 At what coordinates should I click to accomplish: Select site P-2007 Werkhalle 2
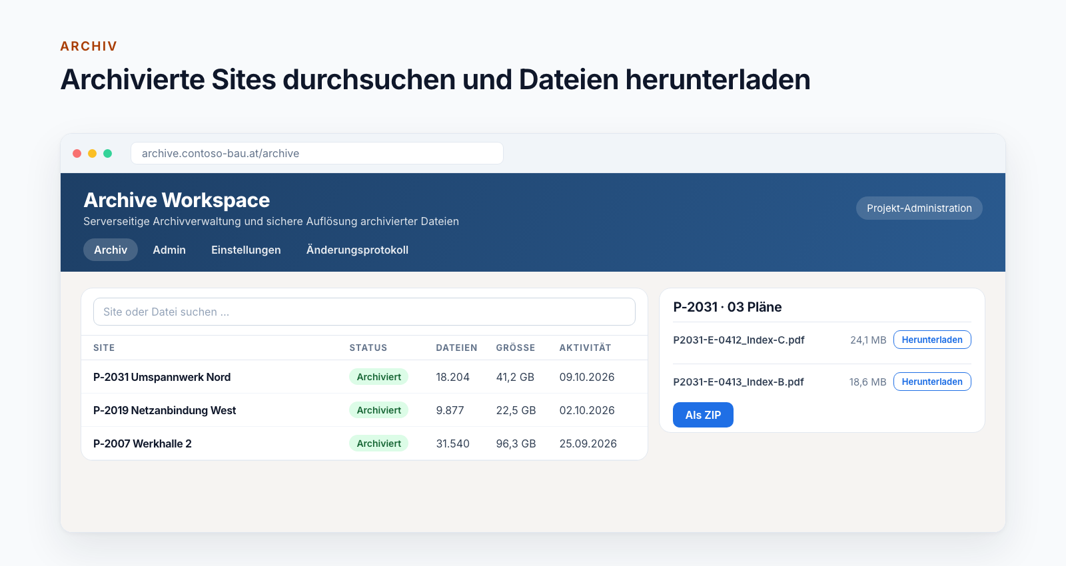(x=143, y=443)
